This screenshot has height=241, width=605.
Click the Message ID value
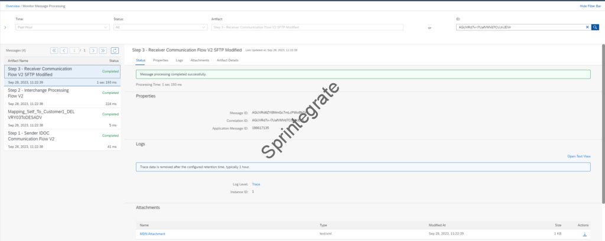pos(281,113)
